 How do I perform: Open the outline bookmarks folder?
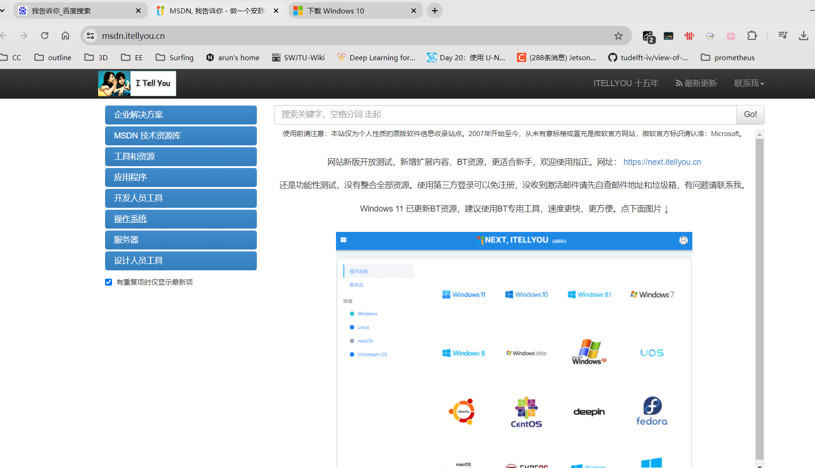pos(53,57)
